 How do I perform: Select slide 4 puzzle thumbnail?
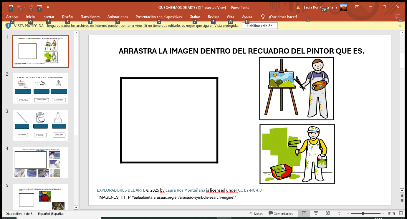coord(40,162)
